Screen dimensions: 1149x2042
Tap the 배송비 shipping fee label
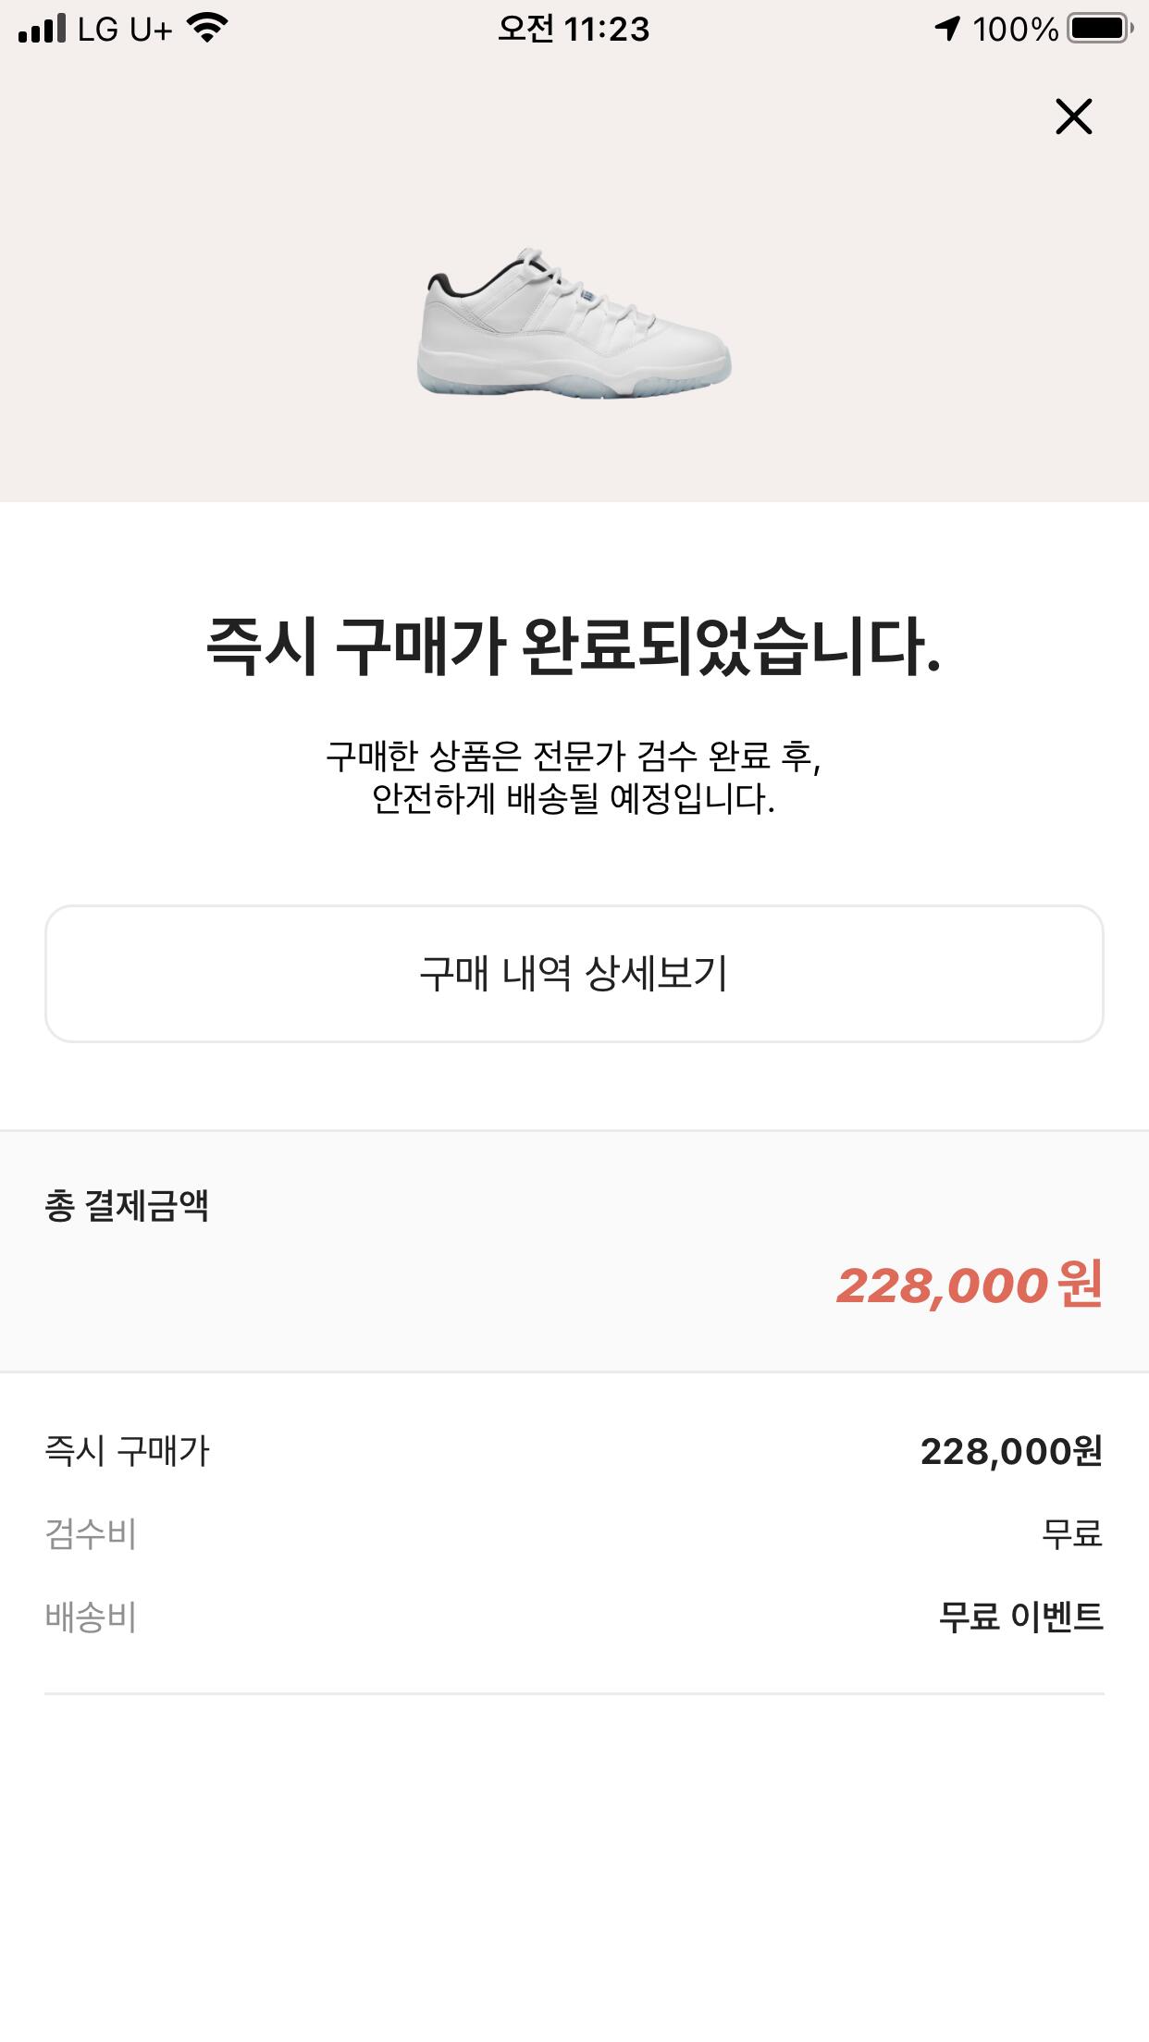point(91,1618)
